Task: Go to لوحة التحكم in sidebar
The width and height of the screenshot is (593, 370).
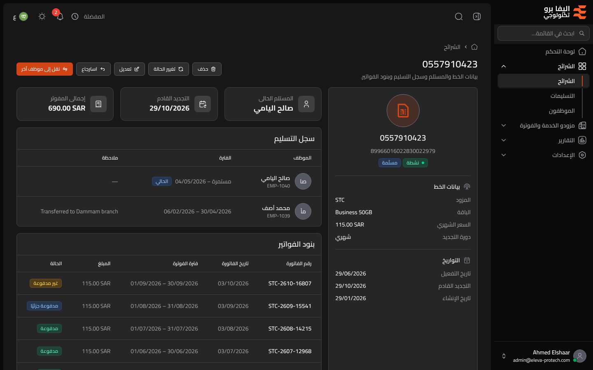Action: click(544, 51)
